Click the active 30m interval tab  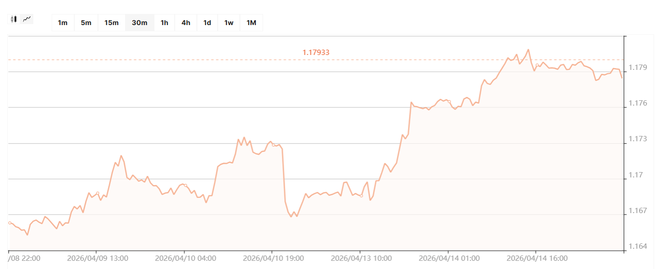pyautogui.click(x=139, y=23)
